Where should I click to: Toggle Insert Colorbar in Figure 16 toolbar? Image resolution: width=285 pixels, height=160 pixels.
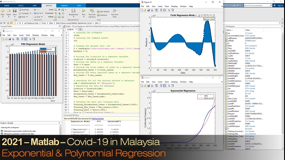click(x=161, y=10)
